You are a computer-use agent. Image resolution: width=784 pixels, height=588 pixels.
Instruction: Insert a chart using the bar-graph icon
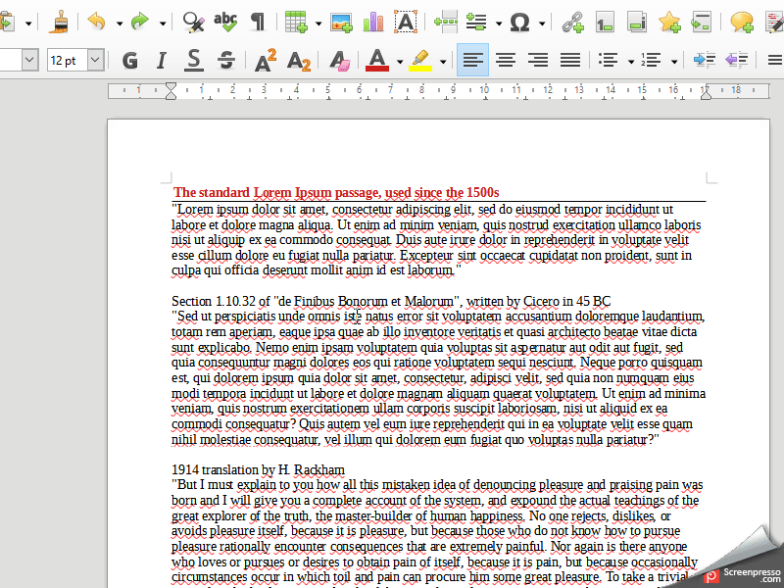click(372, 22)
